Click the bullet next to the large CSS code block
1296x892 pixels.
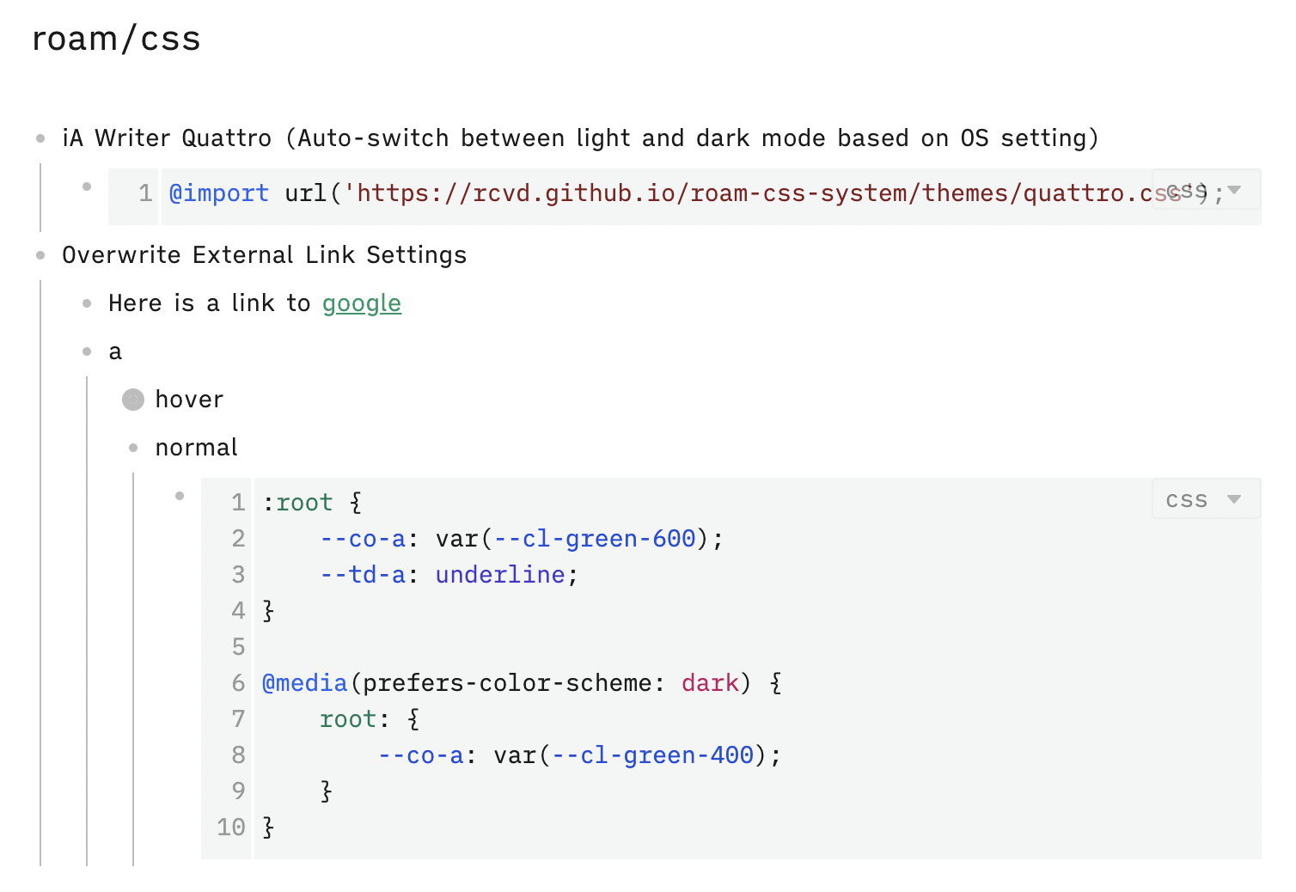pyautogui.click(x=180, y=495)
